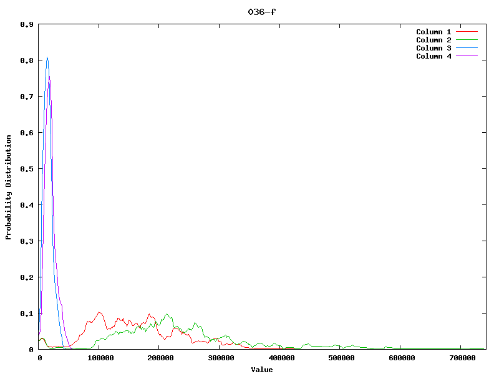
Task: Click the 0.5 y-axis tick label
Action: pos(27,169)
